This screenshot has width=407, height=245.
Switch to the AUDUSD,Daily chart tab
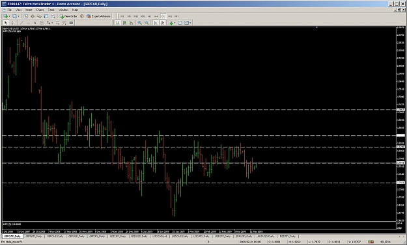tap(266, 237)
